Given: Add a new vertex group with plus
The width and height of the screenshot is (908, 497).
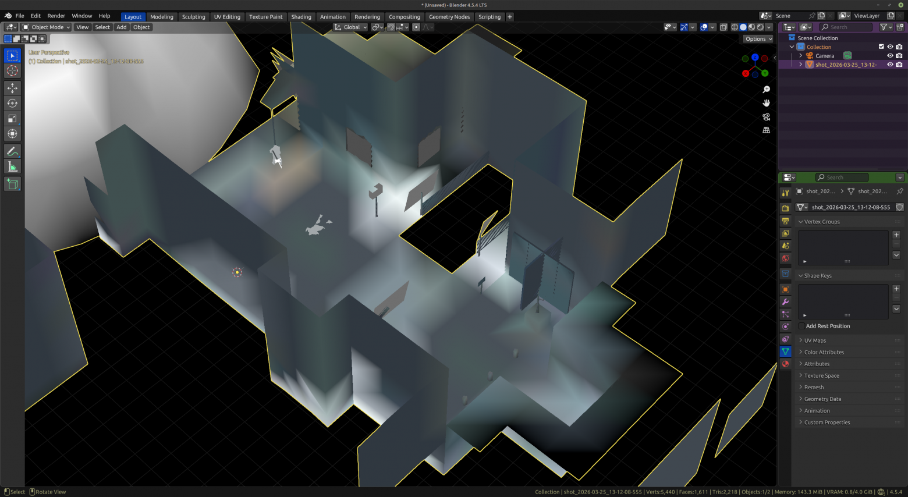Looking at the screenshot, I should 896,235.
